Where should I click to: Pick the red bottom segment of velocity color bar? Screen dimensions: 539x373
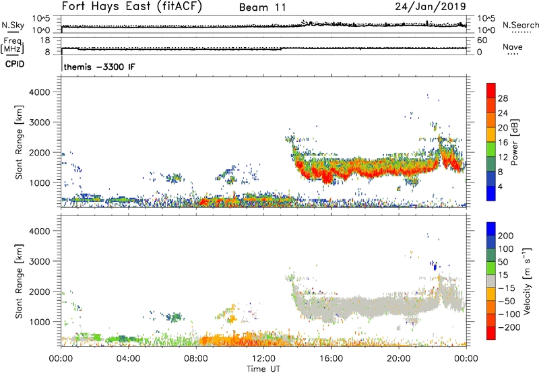click(x=491, y=333)
